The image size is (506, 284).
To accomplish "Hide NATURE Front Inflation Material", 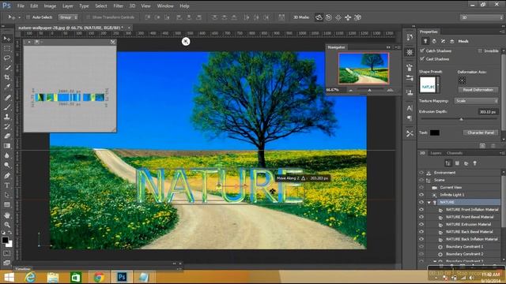I will [x=421, y=210].
